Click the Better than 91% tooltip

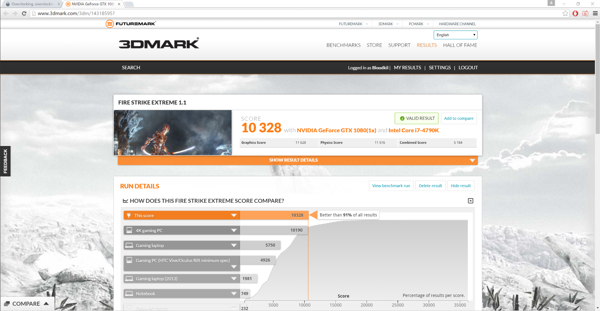tap(348, 215)
